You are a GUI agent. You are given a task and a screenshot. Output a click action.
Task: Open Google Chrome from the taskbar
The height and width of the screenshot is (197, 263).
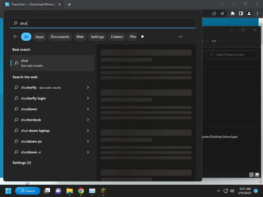pyautogui.click(x=81, y=191)
